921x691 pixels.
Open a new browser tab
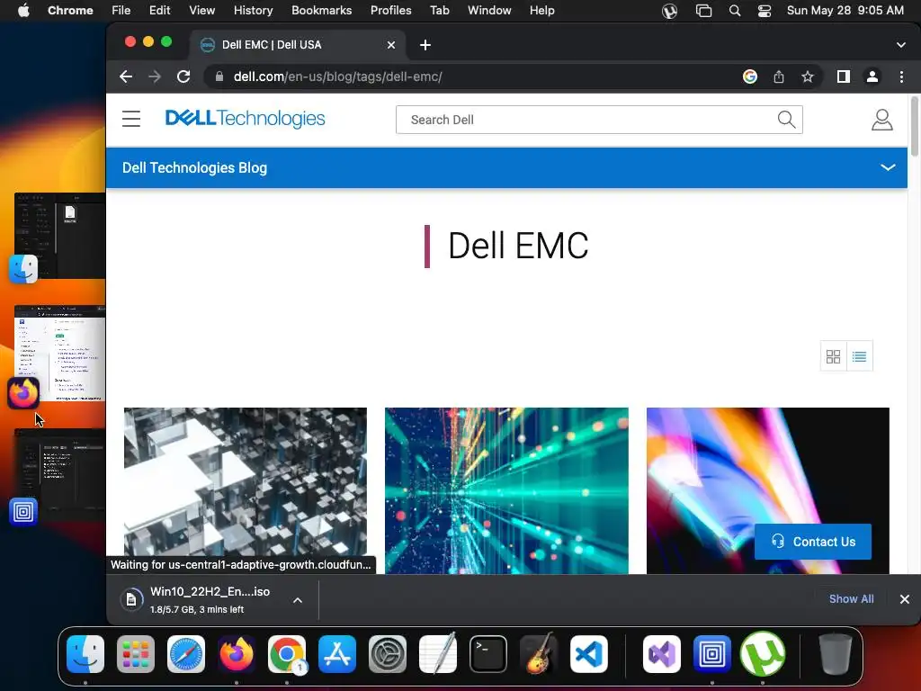[x=425, y=45]
